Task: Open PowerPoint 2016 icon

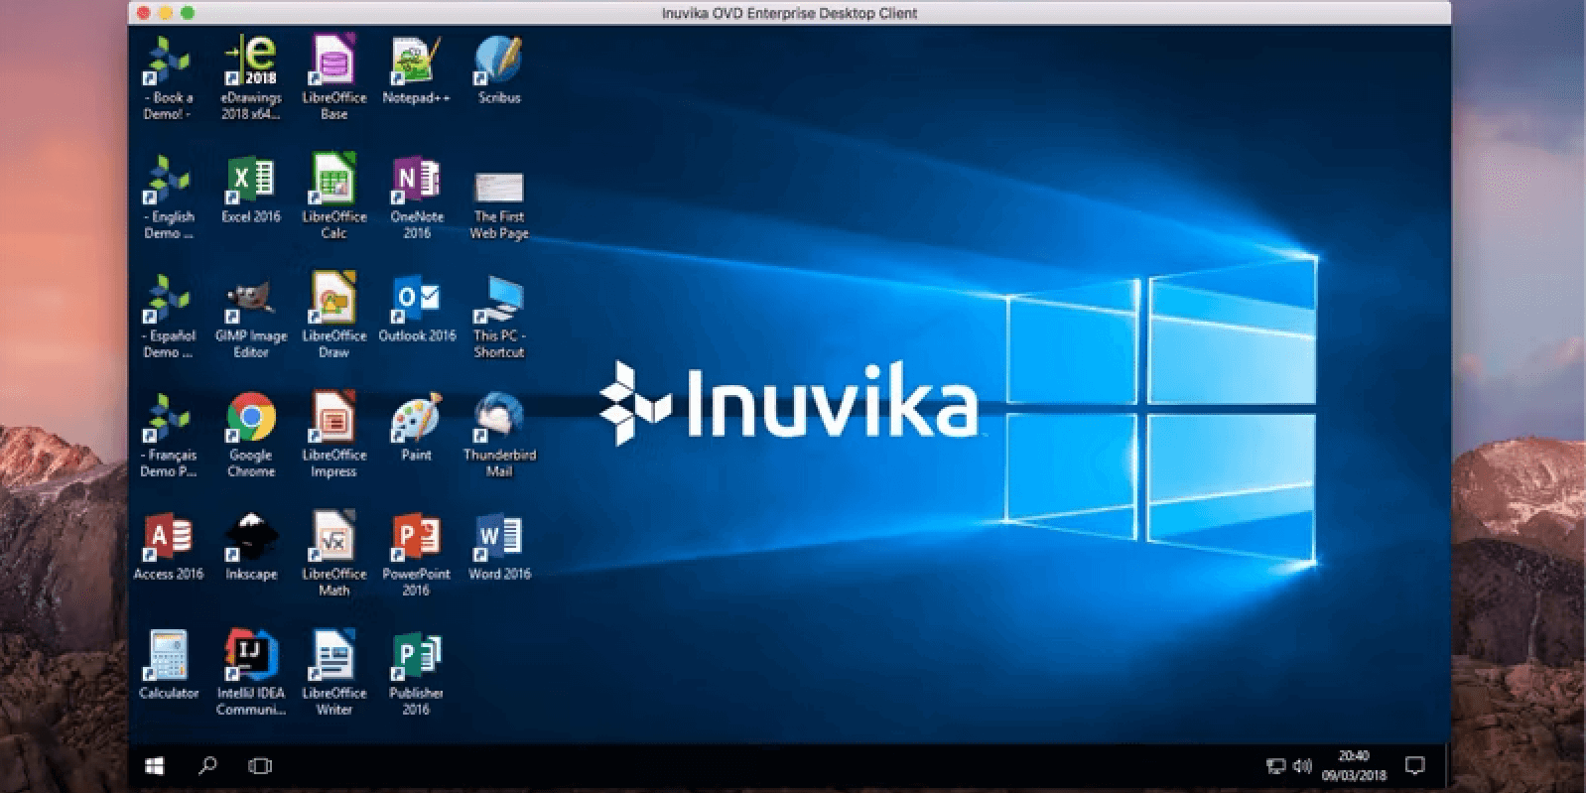Action: click(x=416, y=555)
